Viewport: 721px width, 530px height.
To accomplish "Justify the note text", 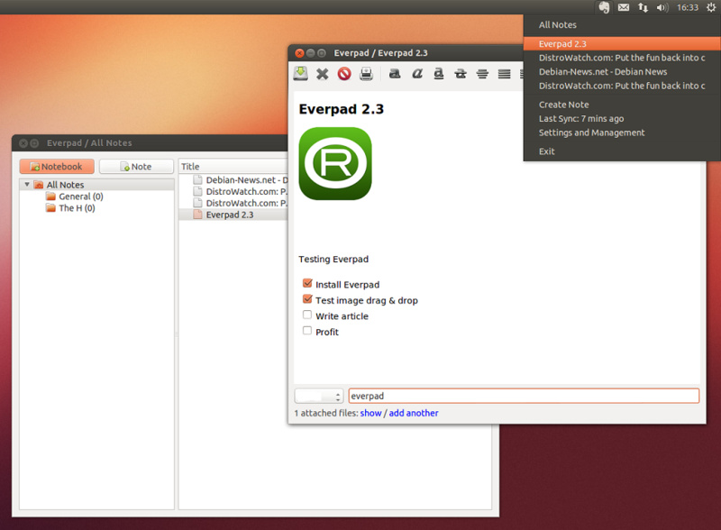I will click(505, 74).
